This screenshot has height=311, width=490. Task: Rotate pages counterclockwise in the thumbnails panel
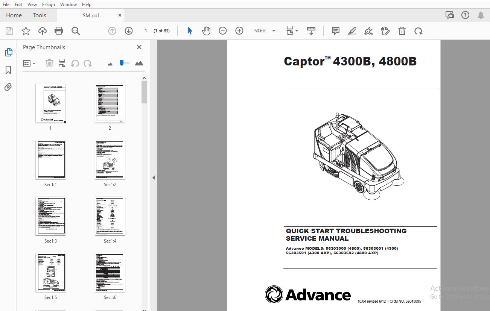tap(75, 63)
